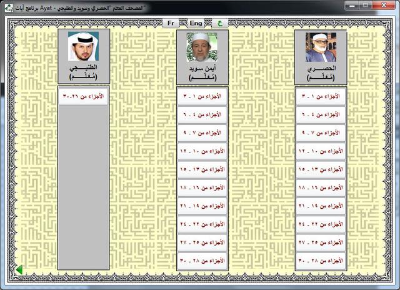Image resolution: width=400 pixels, height=290 pixels.
Task: Choose الحصري parts 7-9
Action: (x=321, y=133)
